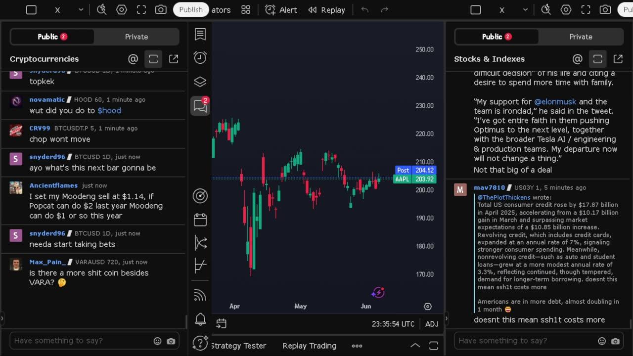Click the Alert button in toolbar
This screenshot has height=356, width=633.
281,10
